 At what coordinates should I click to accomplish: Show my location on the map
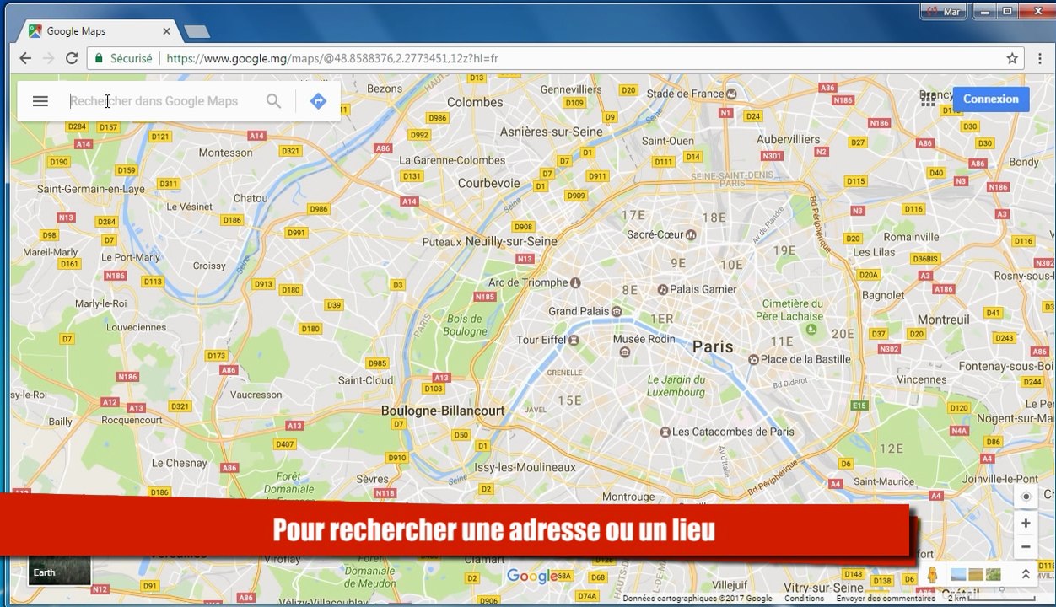[x=1026, y=496]
